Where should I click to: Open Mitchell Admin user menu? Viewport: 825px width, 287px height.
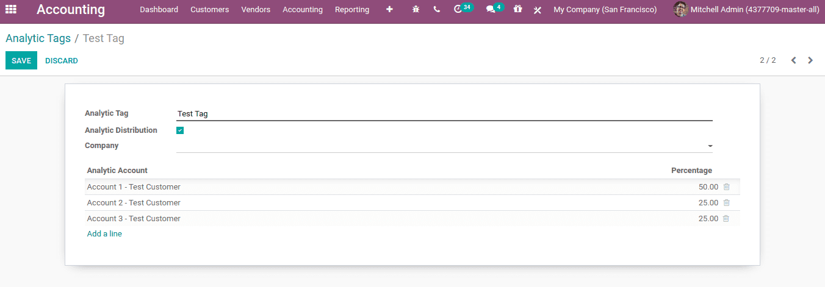pos(746,10)
